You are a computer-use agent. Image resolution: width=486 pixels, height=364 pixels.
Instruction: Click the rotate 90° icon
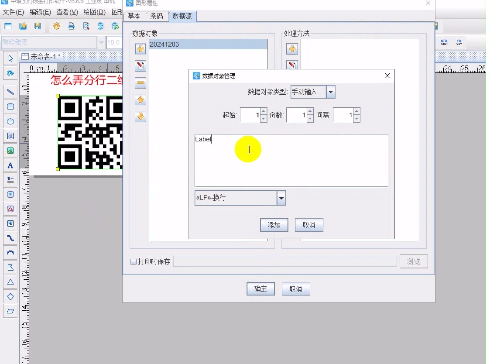[x=459, y=42]
